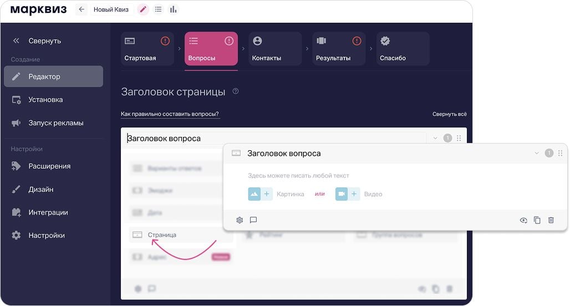The width and height of the screenshot is (570, 306).
Task: Click Заголовок вопроса title in popup card
Action: coord(284,154)
